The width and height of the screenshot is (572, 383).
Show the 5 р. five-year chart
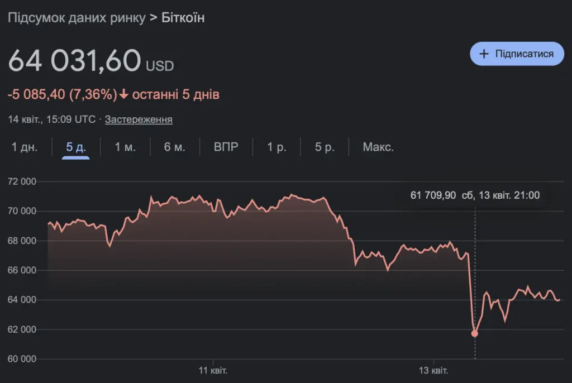(x=325, y=147)
